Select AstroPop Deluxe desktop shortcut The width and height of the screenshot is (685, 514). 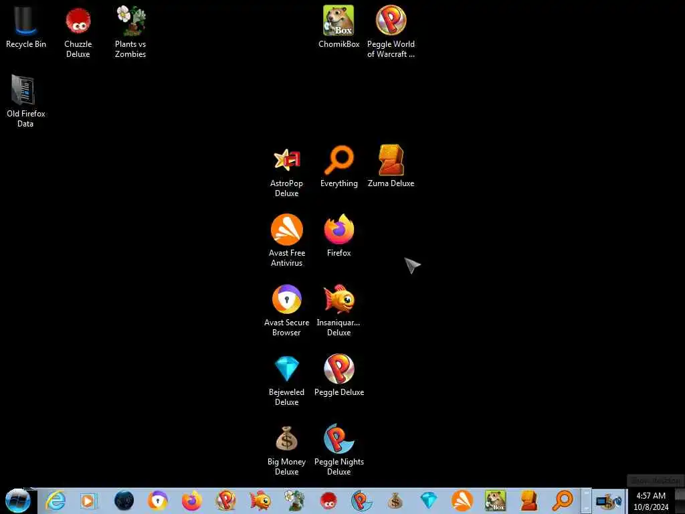coord(286,171)
